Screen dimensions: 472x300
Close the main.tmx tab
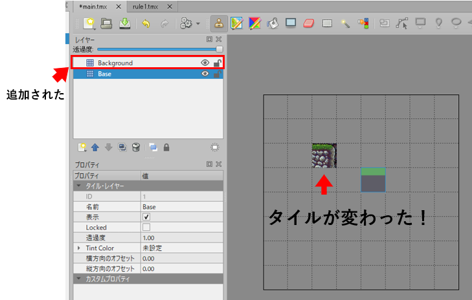click(118, 6)
